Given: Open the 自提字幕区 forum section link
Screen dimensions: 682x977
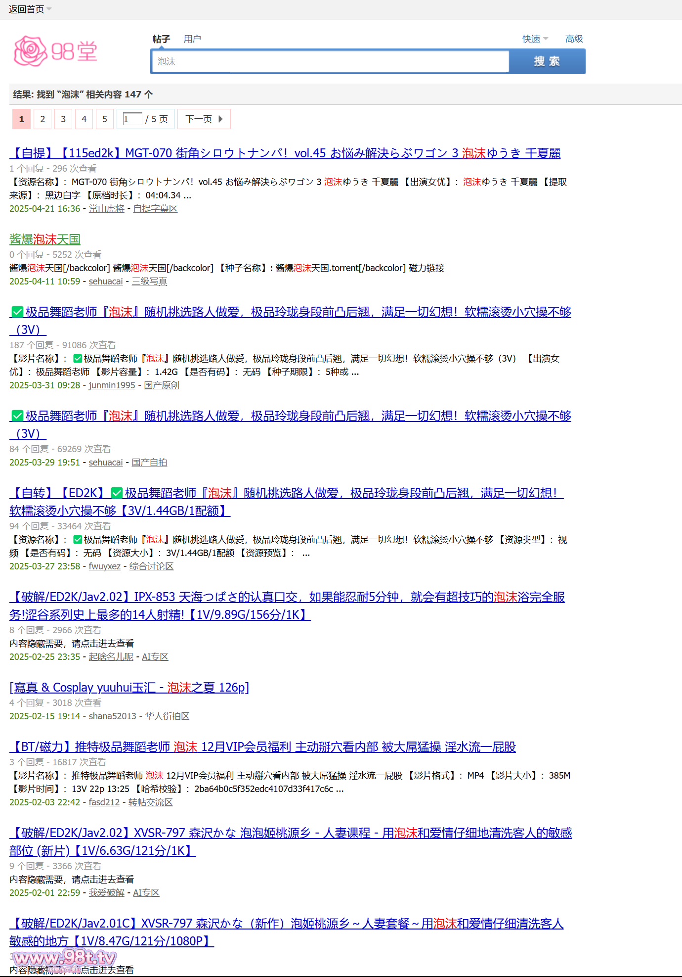Looking at the screenshot, I should (x=155, y=209).
